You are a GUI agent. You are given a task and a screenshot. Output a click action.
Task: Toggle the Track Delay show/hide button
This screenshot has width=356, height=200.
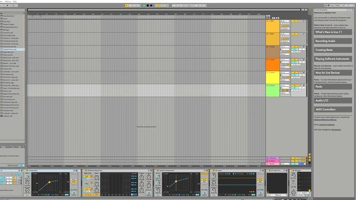[x=310, y=163]
